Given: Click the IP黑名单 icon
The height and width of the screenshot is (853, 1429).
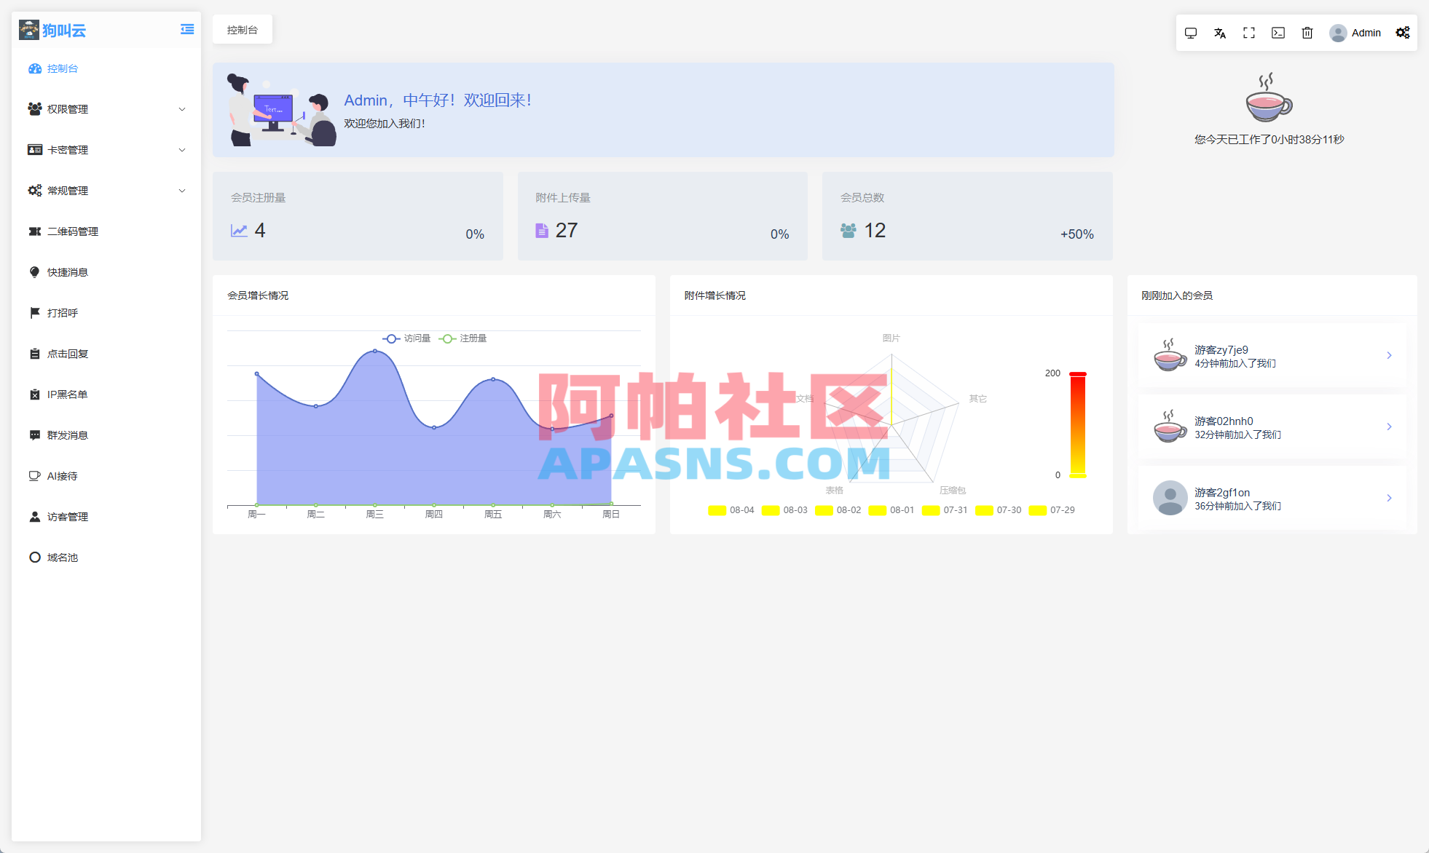Looking at the screenshot, I should point(34,394).
